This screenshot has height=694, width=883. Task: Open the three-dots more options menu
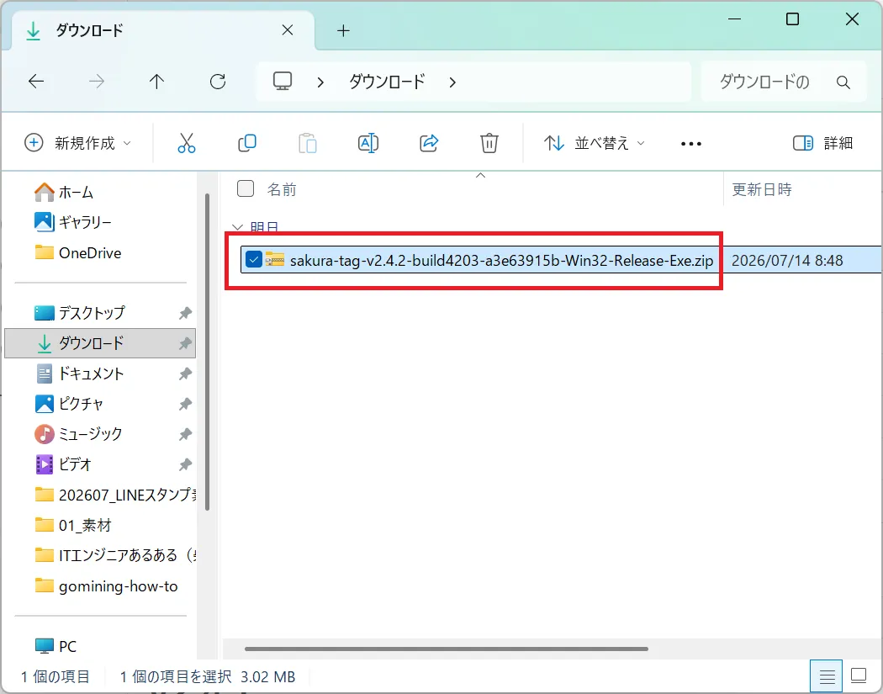click(x=691, y=144)
